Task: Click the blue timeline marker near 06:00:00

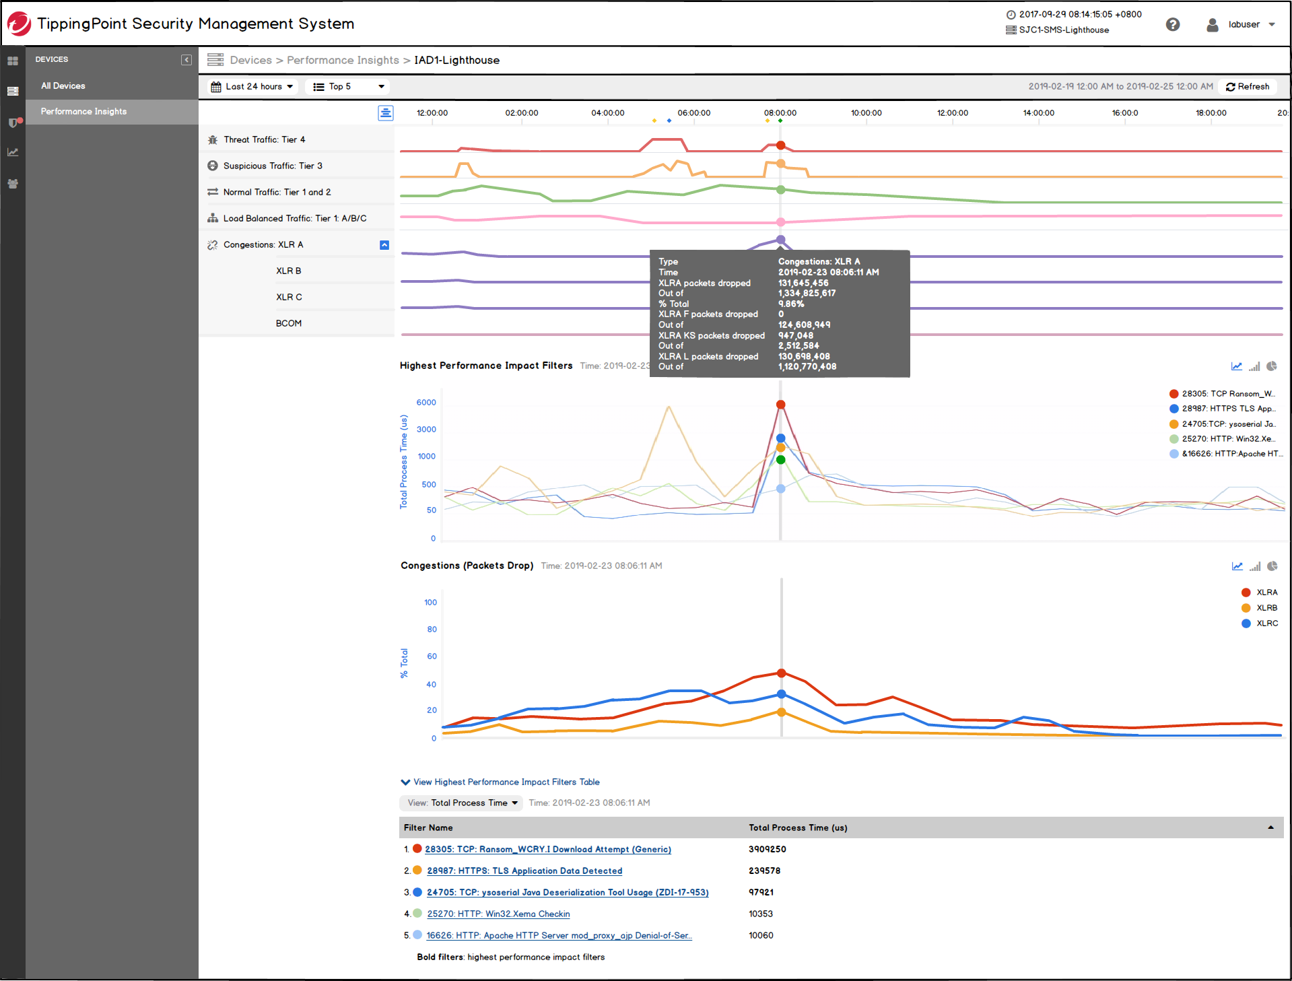Action: coord(669,121)
